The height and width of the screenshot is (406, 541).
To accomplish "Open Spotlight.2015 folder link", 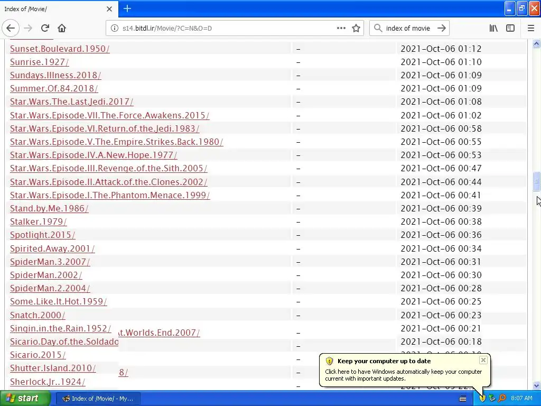I will (42, 235).
